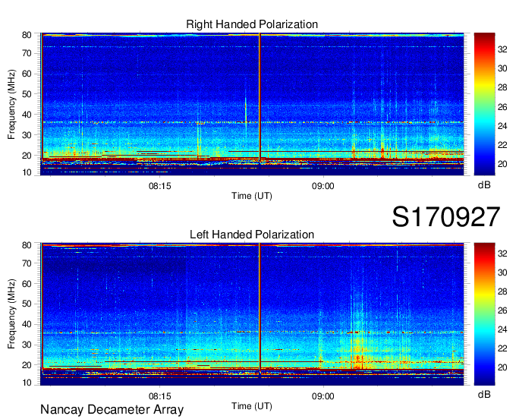516x419 pixels.
Task: Click the 10 MHz tick label on top plot
Action: click(27, 172)
